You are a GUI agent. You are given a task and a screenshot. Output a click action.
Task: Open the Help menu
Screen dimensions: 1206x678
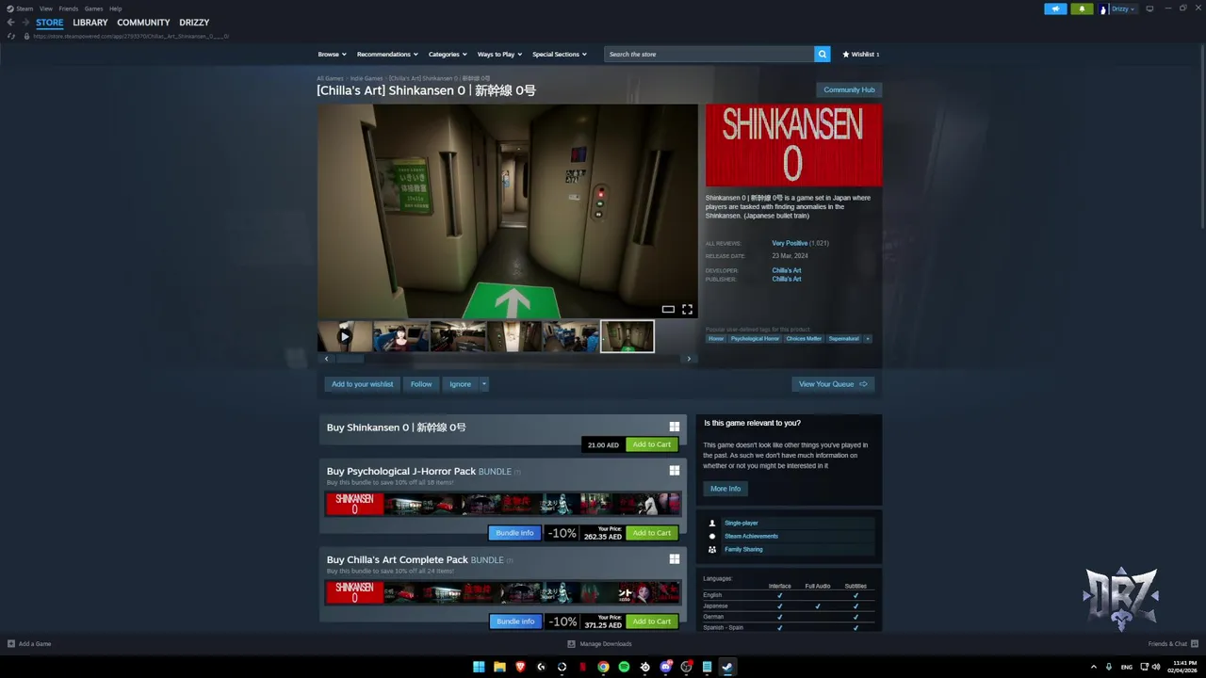tap(115, 8)
